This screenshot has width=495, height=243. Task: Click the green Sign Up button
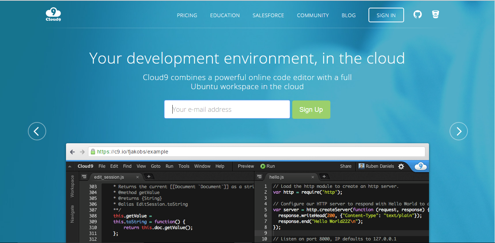click(x=311, y=110)
